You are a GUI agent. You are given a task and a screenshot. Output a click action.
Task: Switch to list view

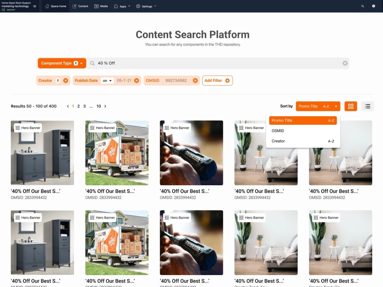[x=368, y=106]
